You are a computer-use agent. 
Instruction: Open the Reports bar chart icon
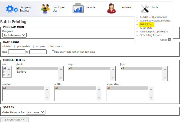click(x=78, y=8)
